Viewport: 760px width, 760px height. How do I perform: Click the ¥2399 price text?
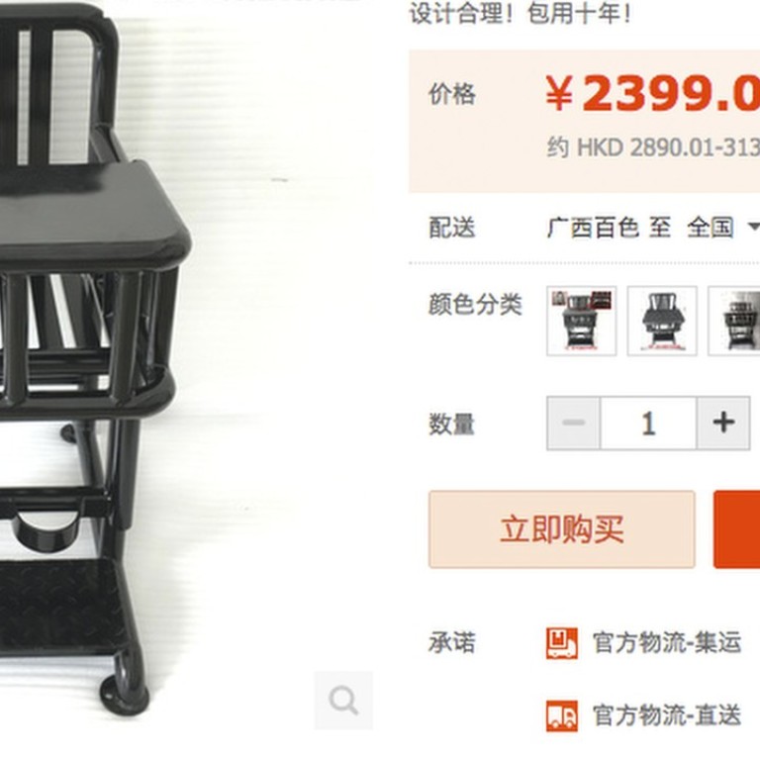click(652, 93)
